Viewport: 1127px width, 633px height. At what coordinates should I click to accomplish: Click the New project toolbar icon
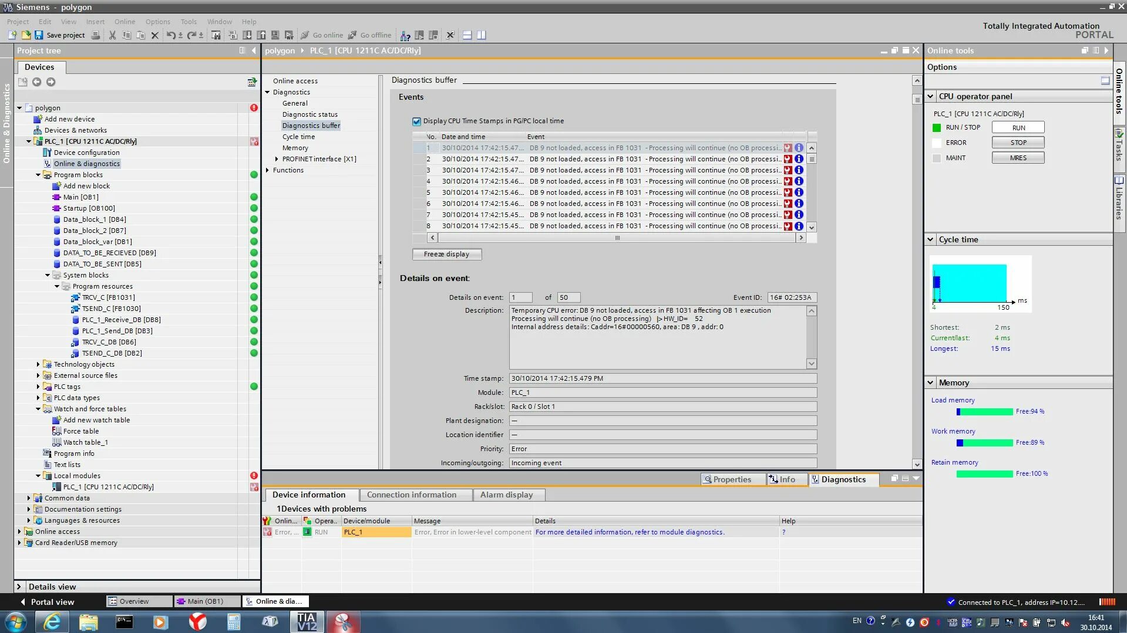(12, 35)
